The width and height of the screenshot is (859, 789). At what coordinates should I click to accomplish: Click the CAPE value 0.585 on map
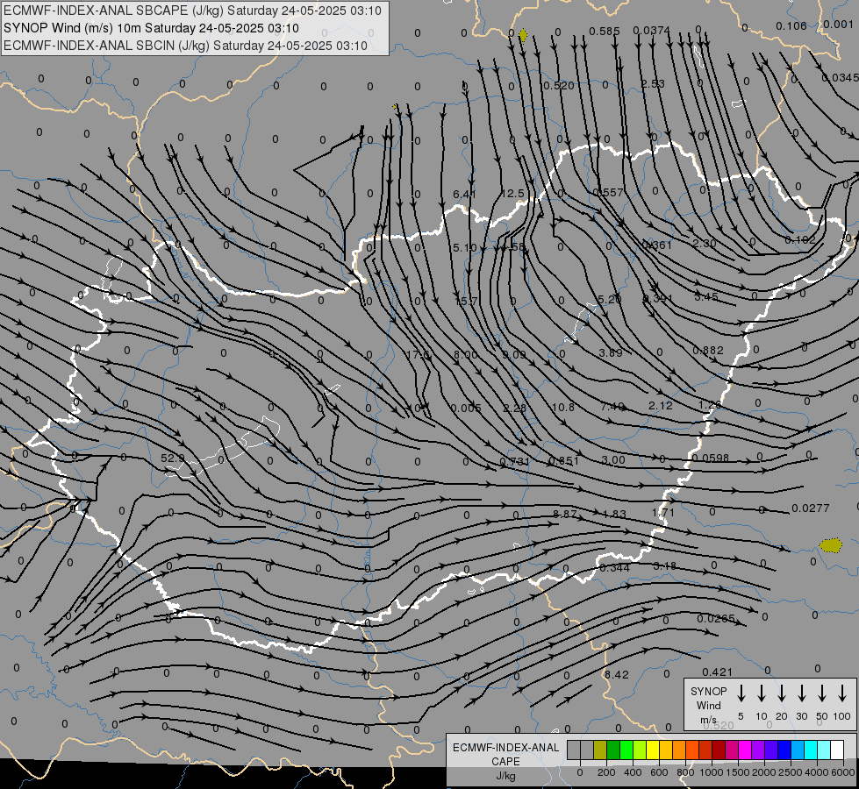(605, 32)
